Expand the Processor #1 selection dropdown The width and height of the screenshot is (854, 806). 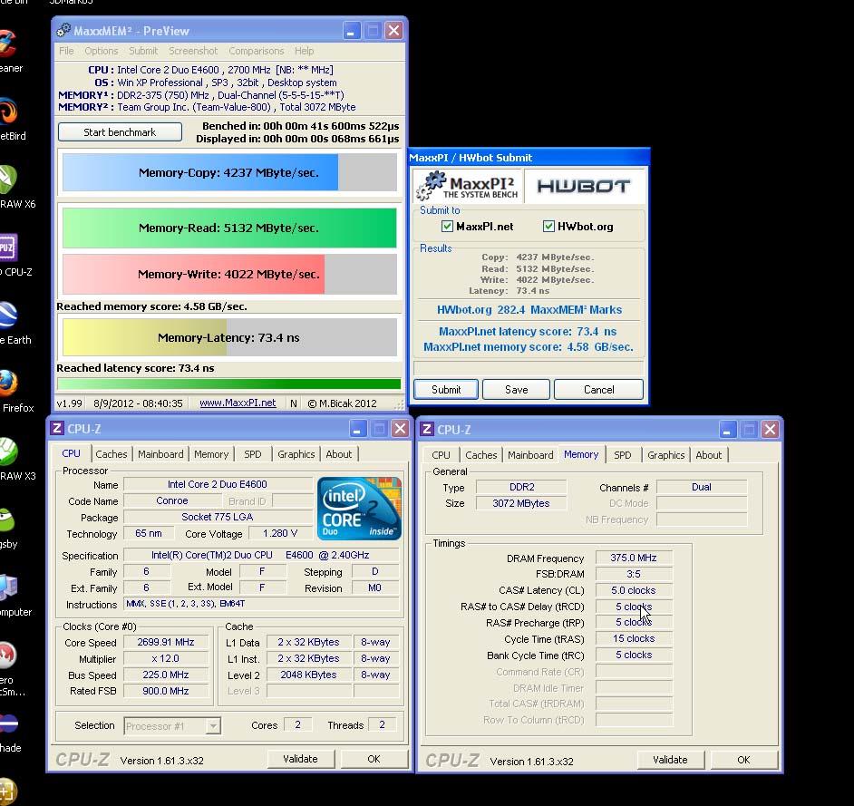coord(214,726)
